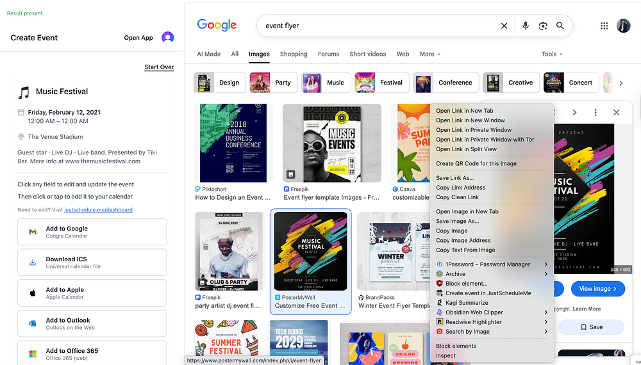
Task: Filter images by Festival chip
Action: pos(381,83)
